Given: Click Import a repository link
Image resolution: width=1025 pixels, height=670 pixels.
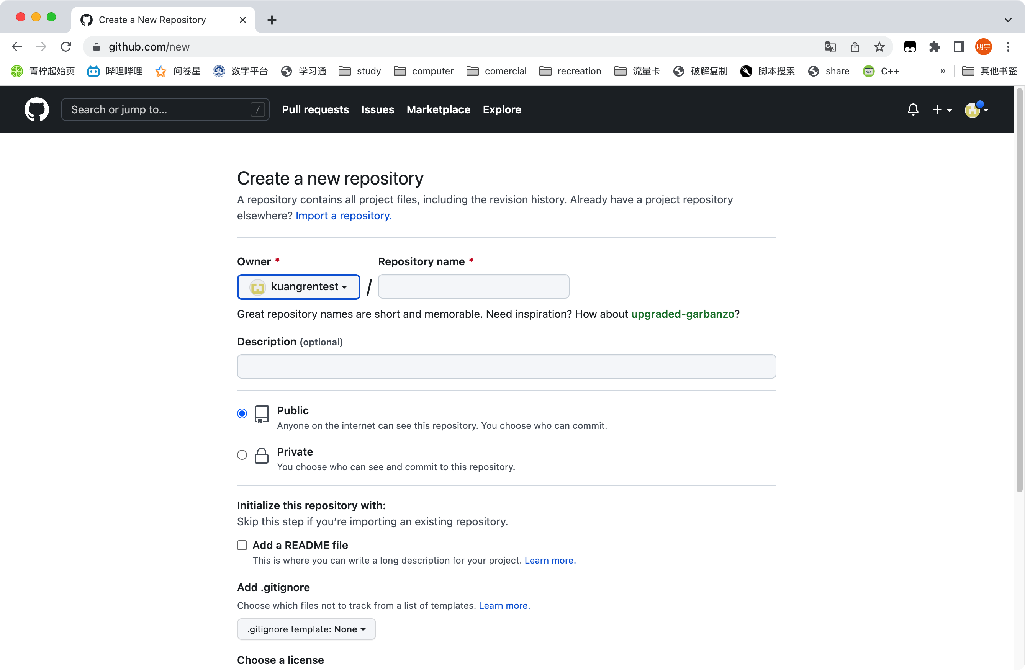Looking at the screenshot, I should [x=343, y=216].
